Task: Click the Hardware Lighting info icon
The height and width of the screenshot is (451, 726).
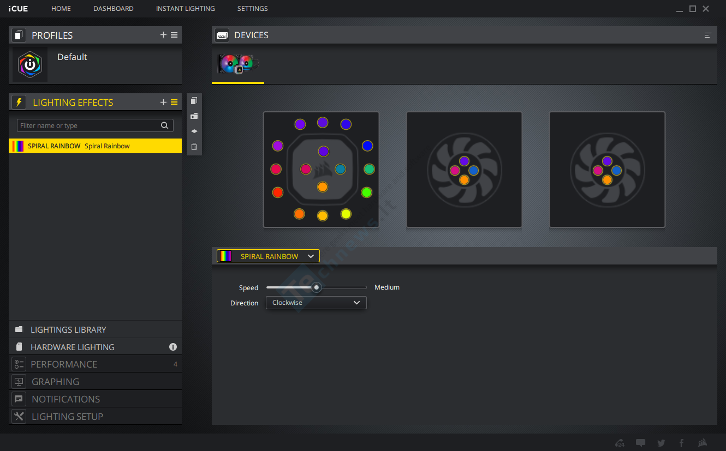Action: [x=173, y=347]
